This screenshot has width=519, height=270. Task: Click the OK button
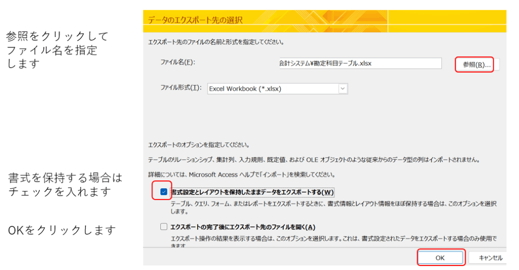[440, 257]
